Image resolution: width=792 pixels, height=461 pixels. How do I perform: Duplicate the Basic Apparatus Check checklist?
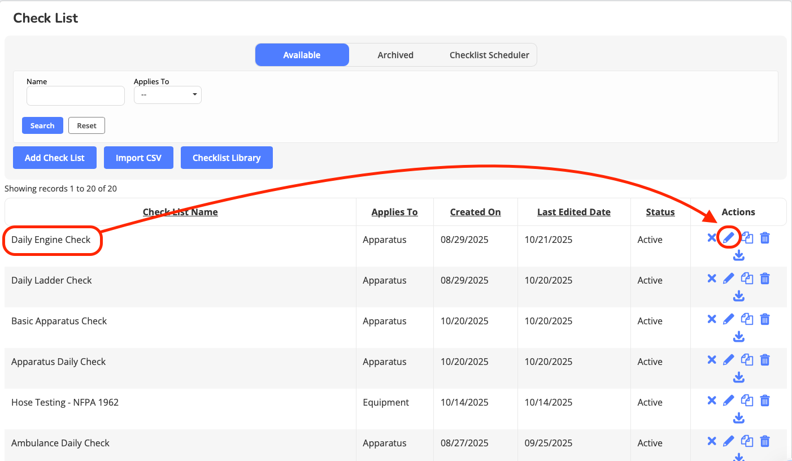pyautogui.click(x=747, y=319)
